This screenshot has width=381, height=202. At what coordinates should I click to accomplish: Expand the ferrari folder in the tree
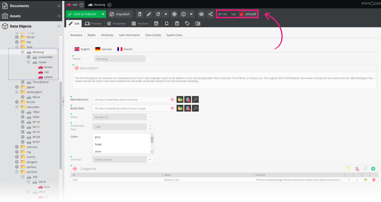pyautogui.click(x=17, y=37)
